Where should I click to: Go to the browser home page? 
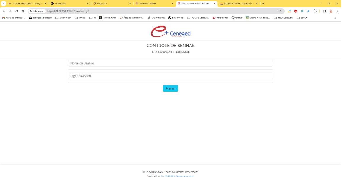click(23, 11)
